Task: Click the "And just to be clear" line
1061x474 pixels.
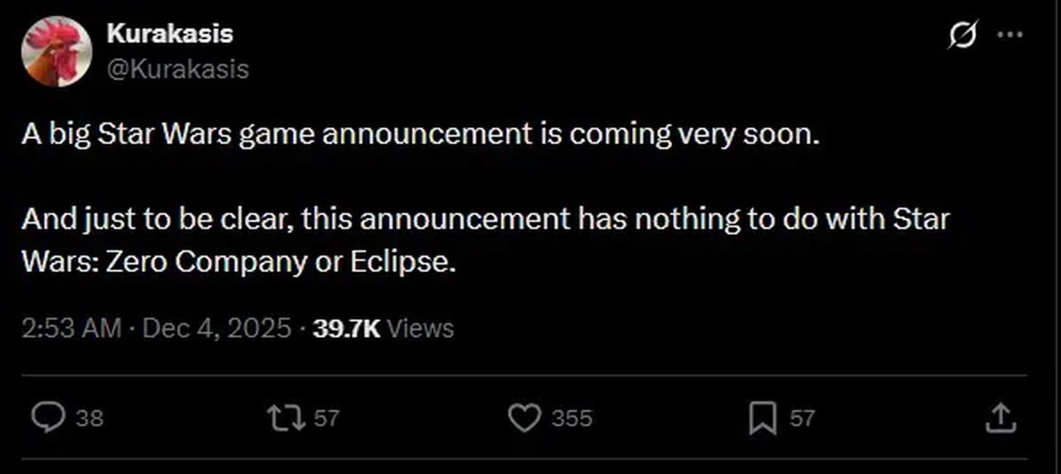Action: coord(485,219)
